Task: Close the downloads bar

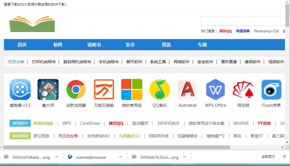Action: click(285, 156)
